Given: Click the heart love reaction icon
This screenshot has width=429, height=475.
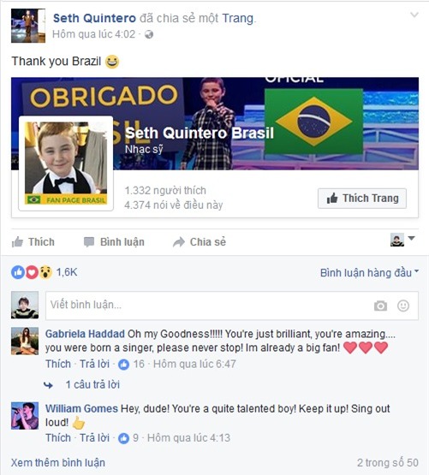Looking at the screenshot, I should click(x=32, y=272).
